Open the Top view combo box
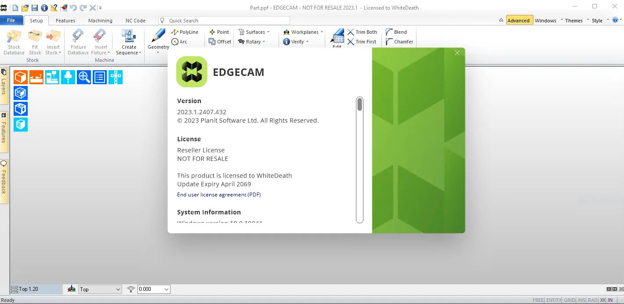The width and height of the screenshot is (624, 304). (100, 289)
